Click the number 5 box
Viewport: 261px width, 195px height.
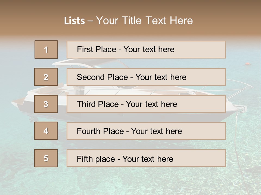click(x=46, y=158)
